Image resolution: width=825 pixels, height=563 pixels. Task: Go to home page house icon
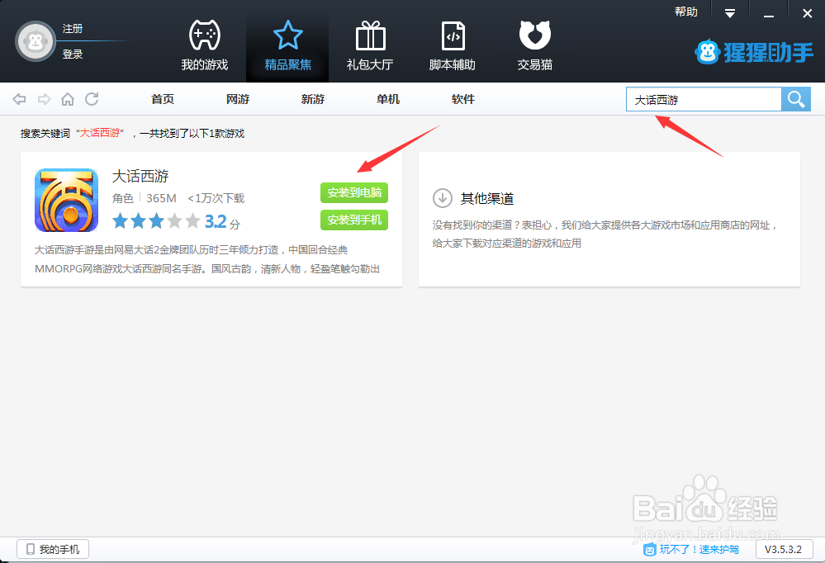point(68,99)
